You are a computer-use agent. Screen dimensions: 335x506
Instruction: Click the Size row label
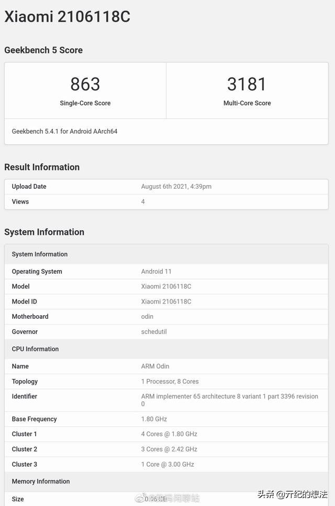(x=18, y=499)
